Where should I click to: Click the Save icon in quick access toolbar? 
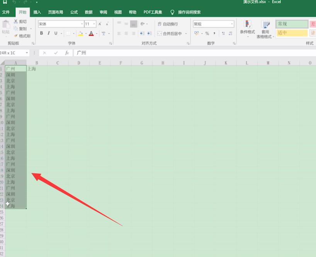click(5, 2)
